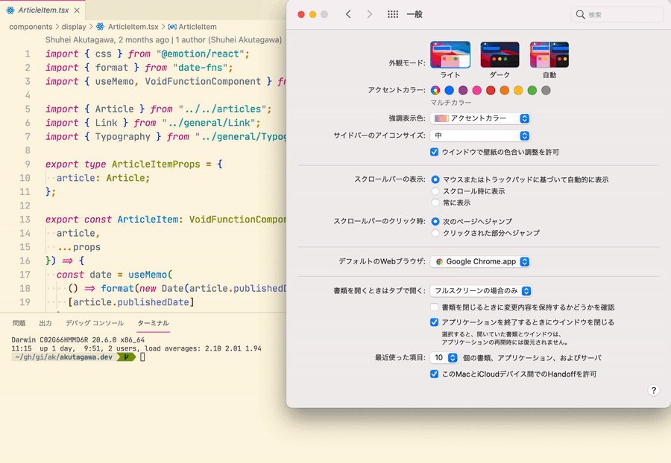Toggle アプリケーションを終了するときにウインドウを閉じる checkbox
The width and height of the screenshot is (671, 463).
tap(435, 322)
